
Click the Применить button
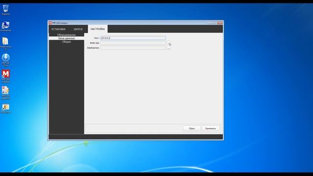(210, 129)
